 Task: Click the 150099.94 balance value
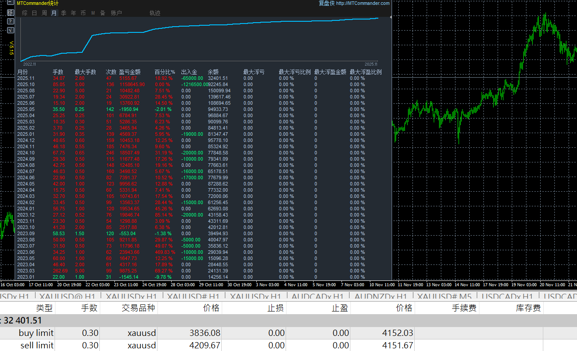pos(219,91)
